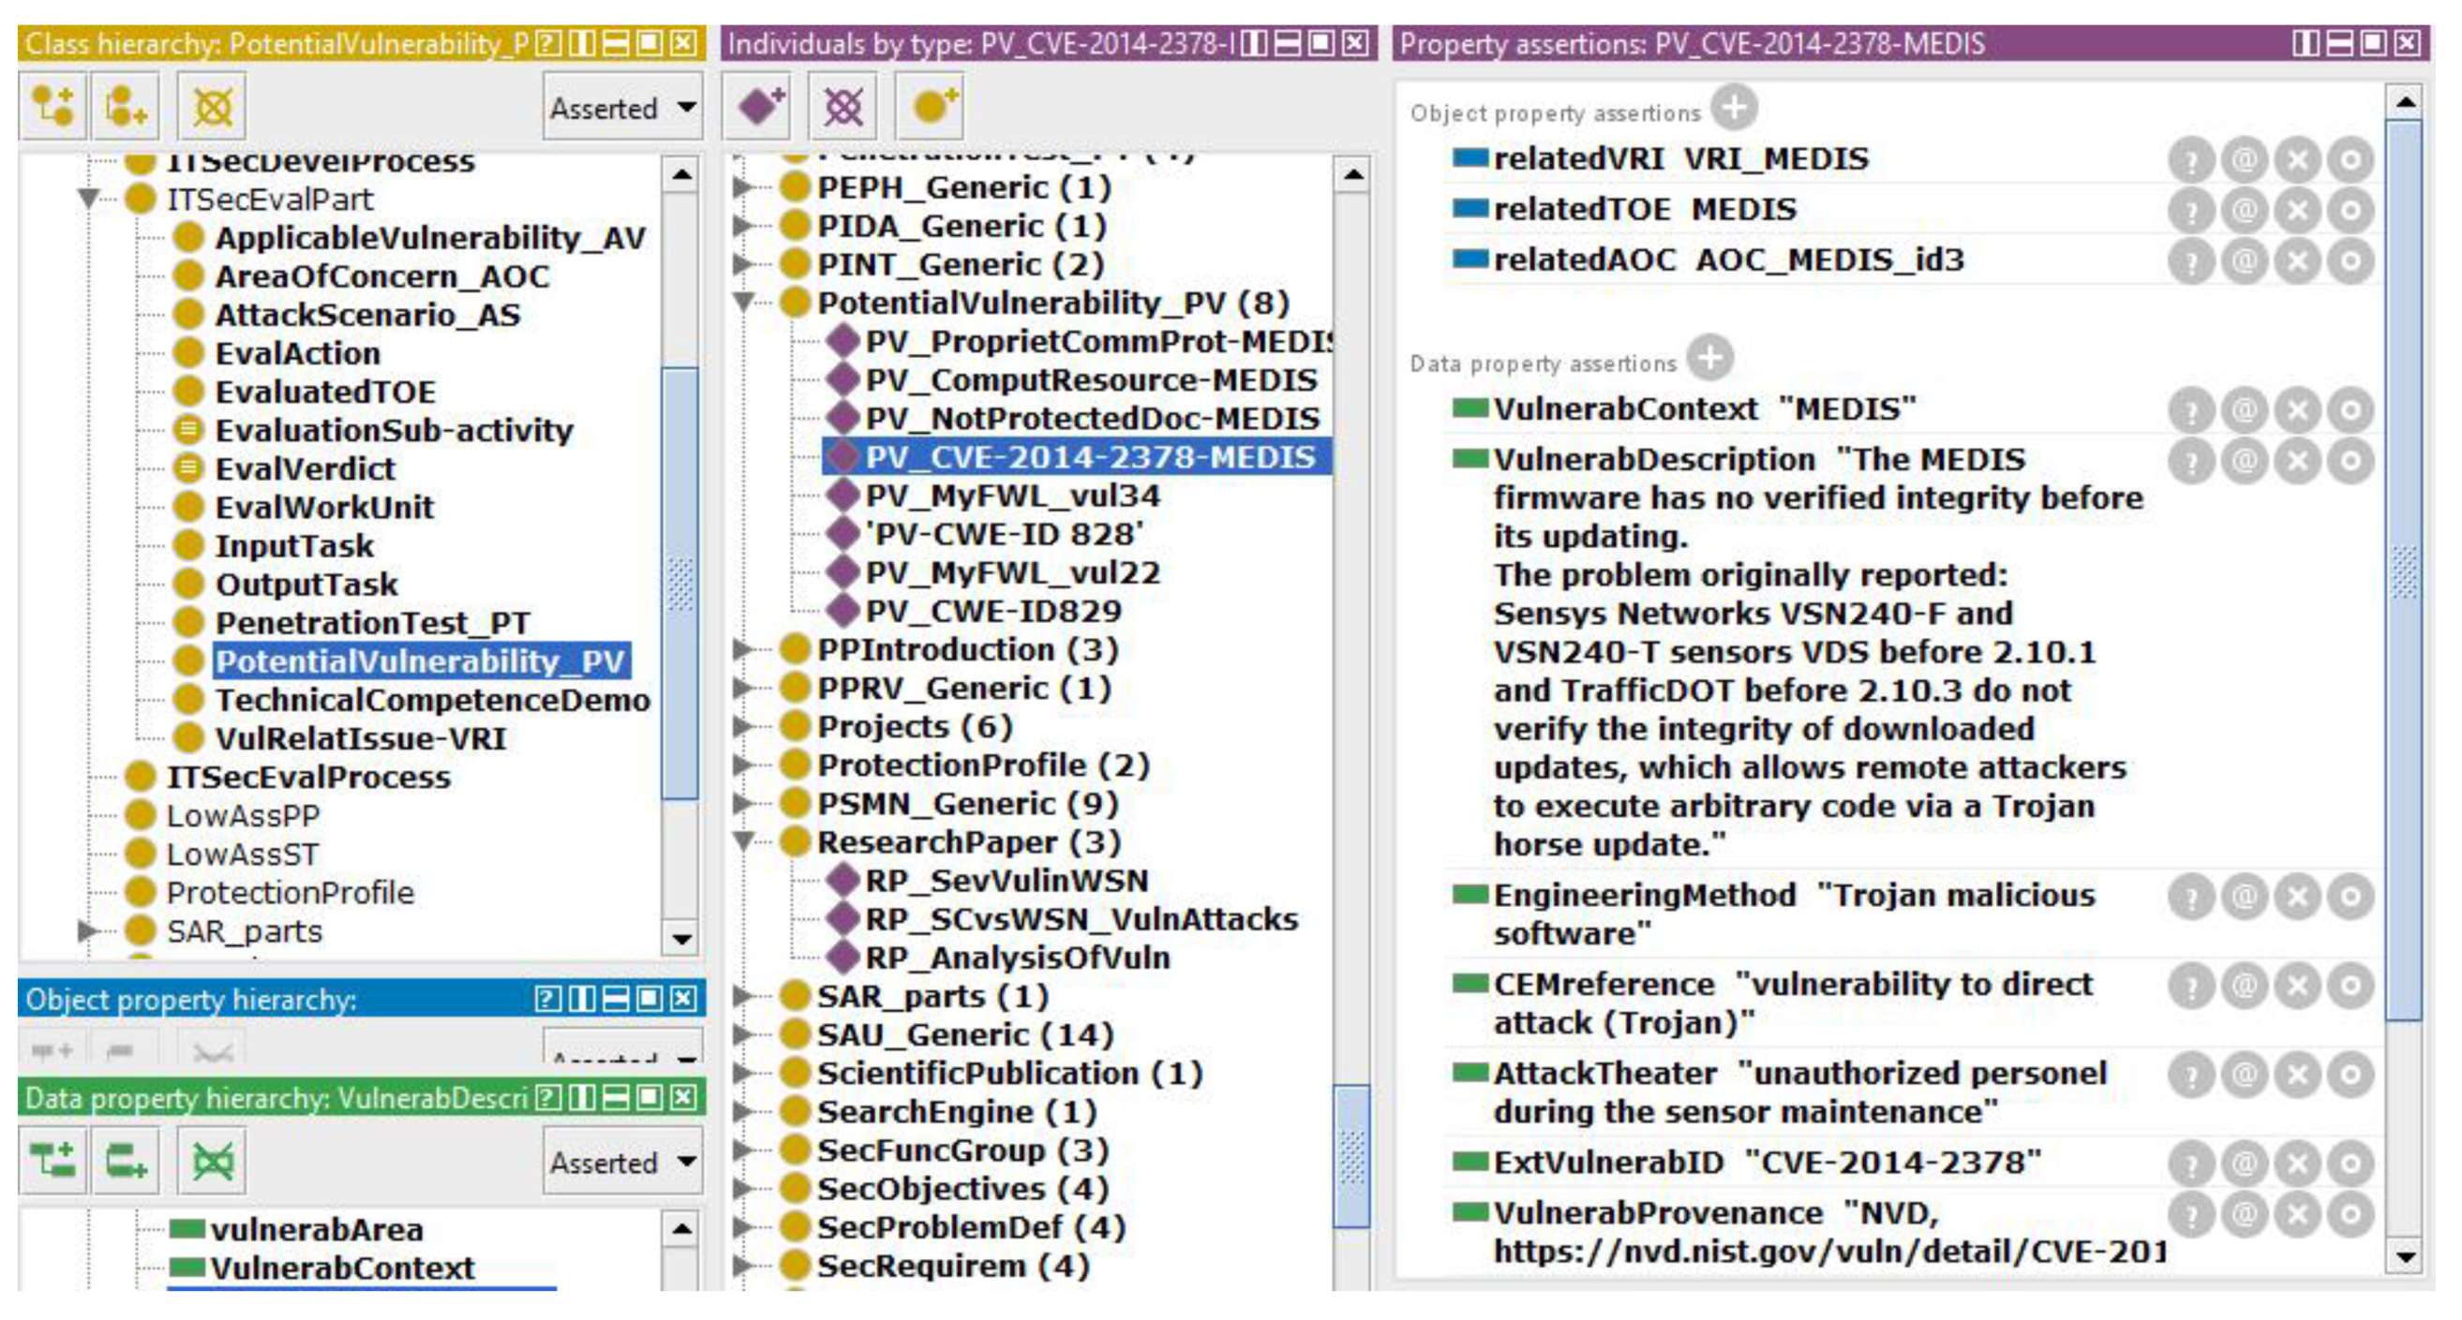Collapse the PotentialVulnerability_PV (8) group
2462x1320 pixels.
point(744,303)
